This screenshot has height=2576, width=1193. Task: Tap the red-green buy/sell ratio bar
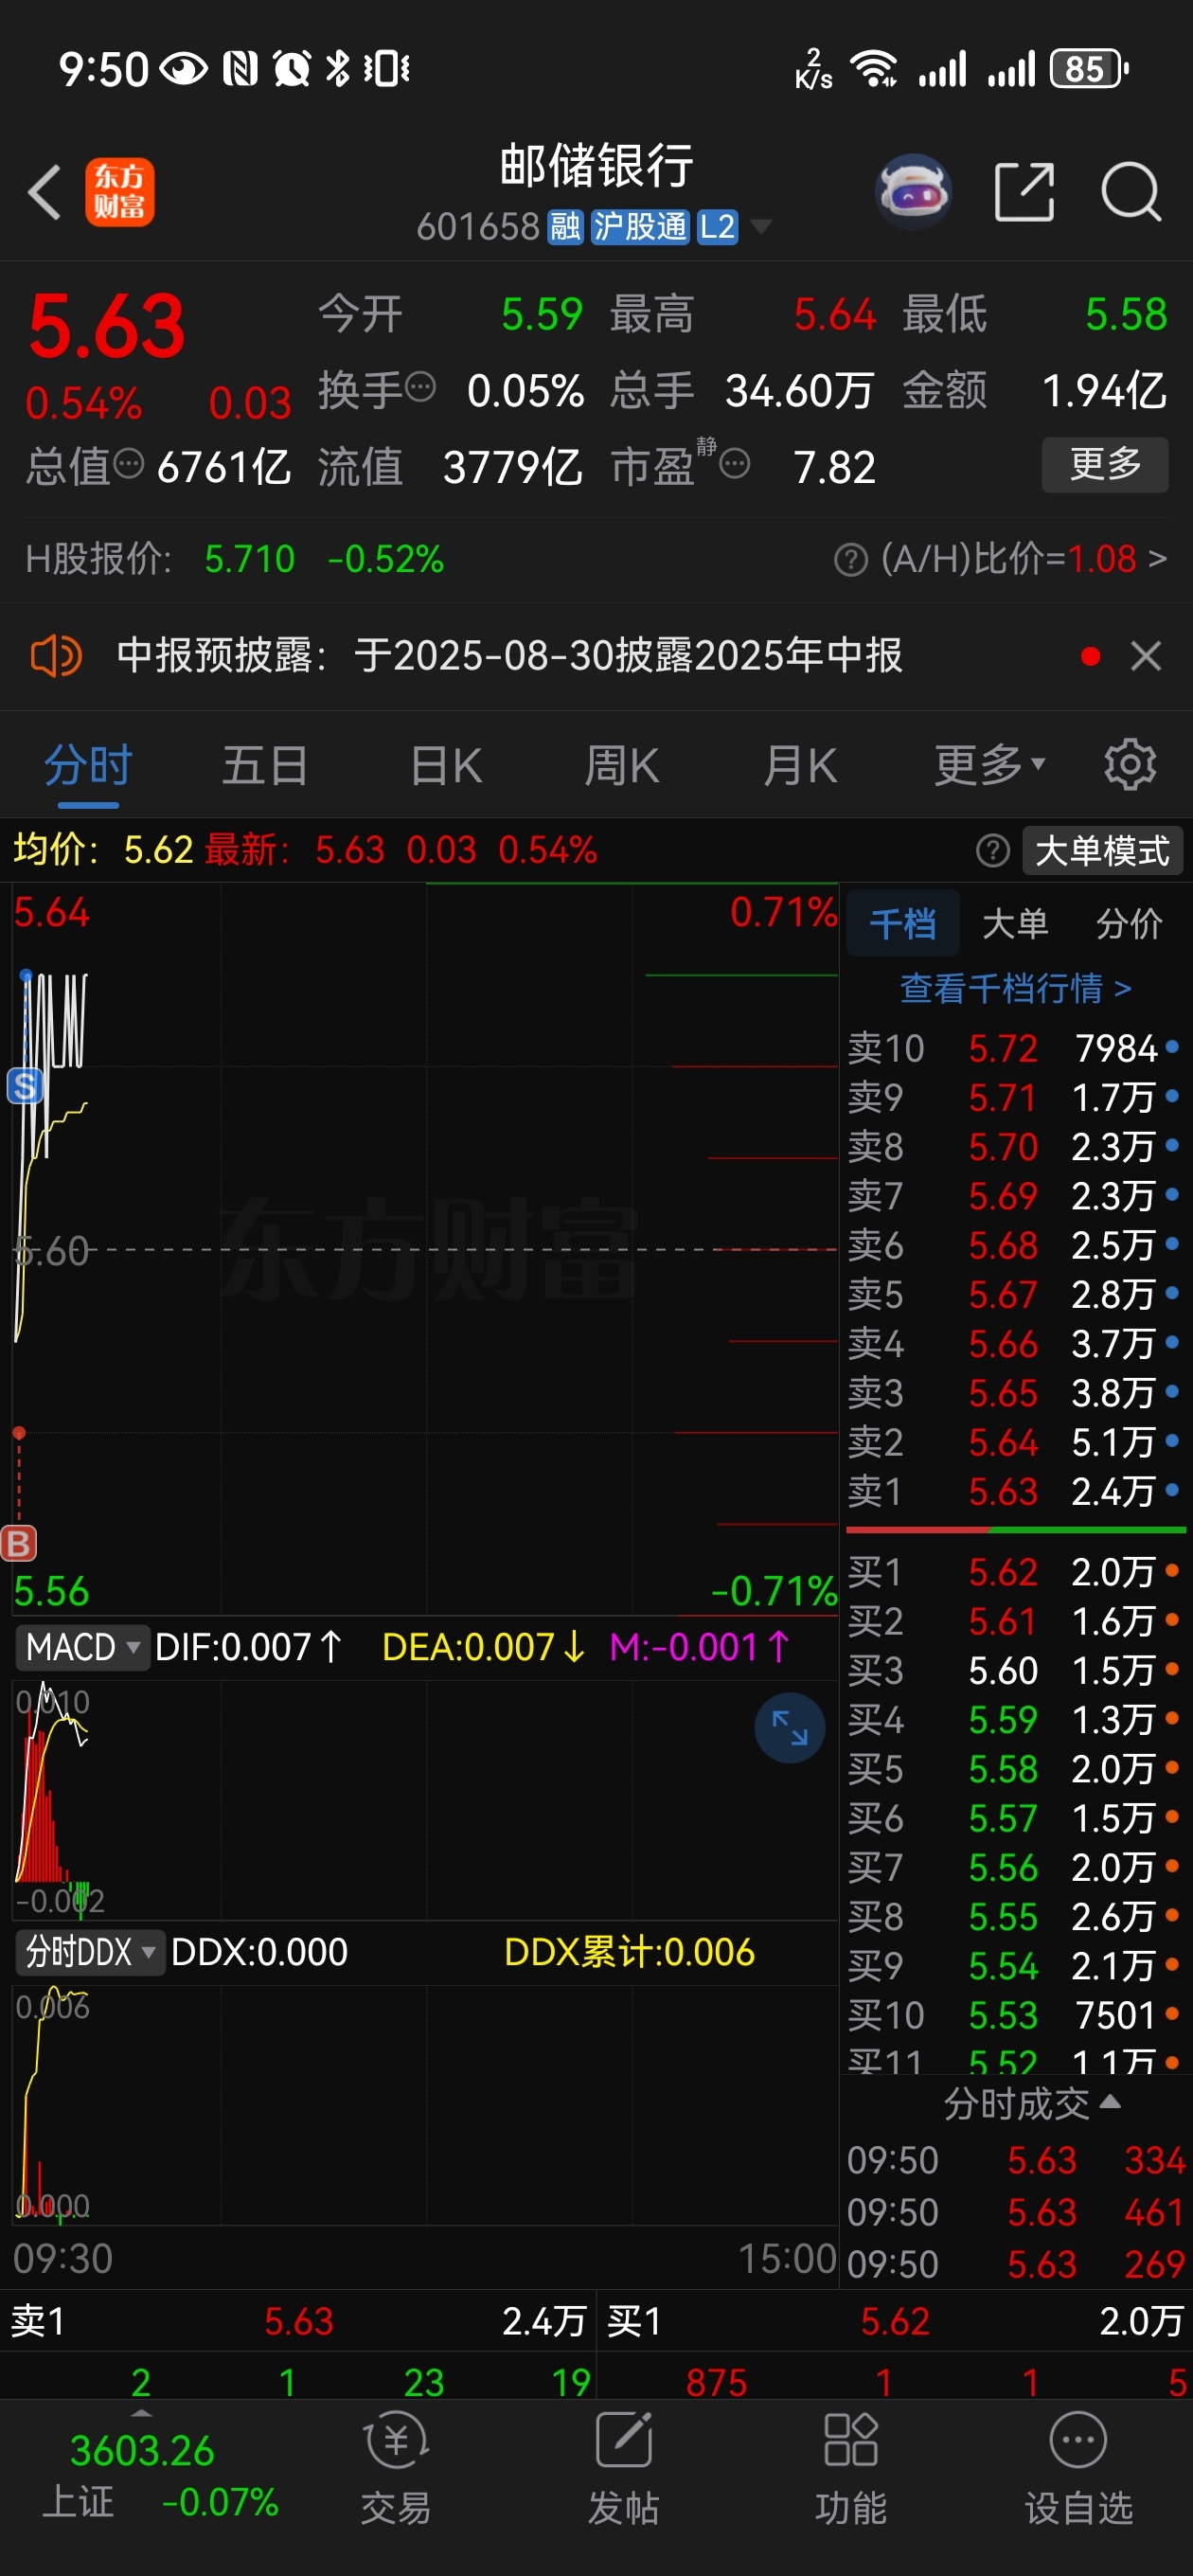[1016, 1530]
